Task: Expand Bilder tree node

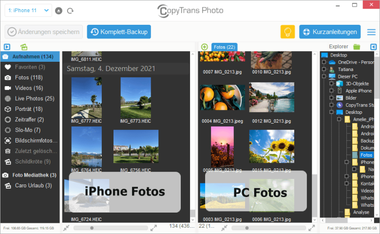Action: tap(332, 98)
